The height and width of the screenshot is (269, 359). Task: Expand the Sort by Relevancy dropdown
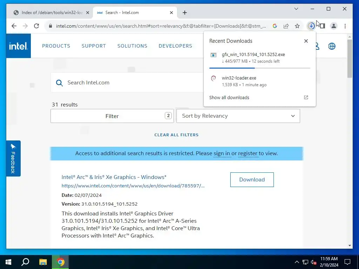click(x=238, y=116)
